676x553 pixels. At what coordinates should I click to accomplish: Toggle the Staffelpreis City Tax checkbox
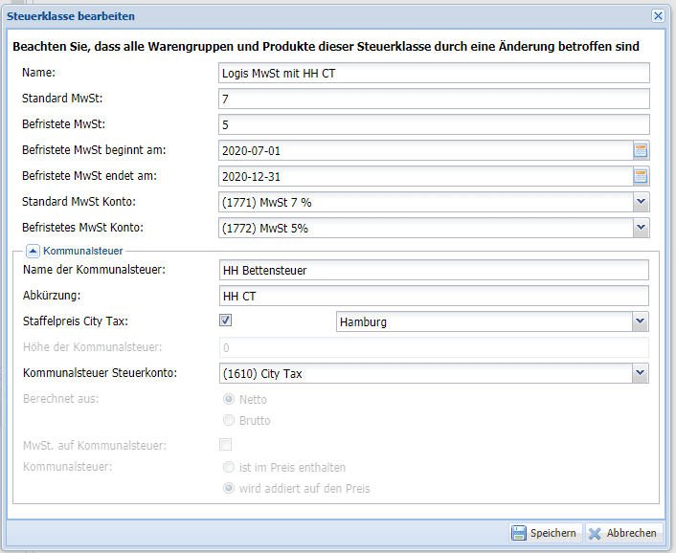click(x=226, y=321)
